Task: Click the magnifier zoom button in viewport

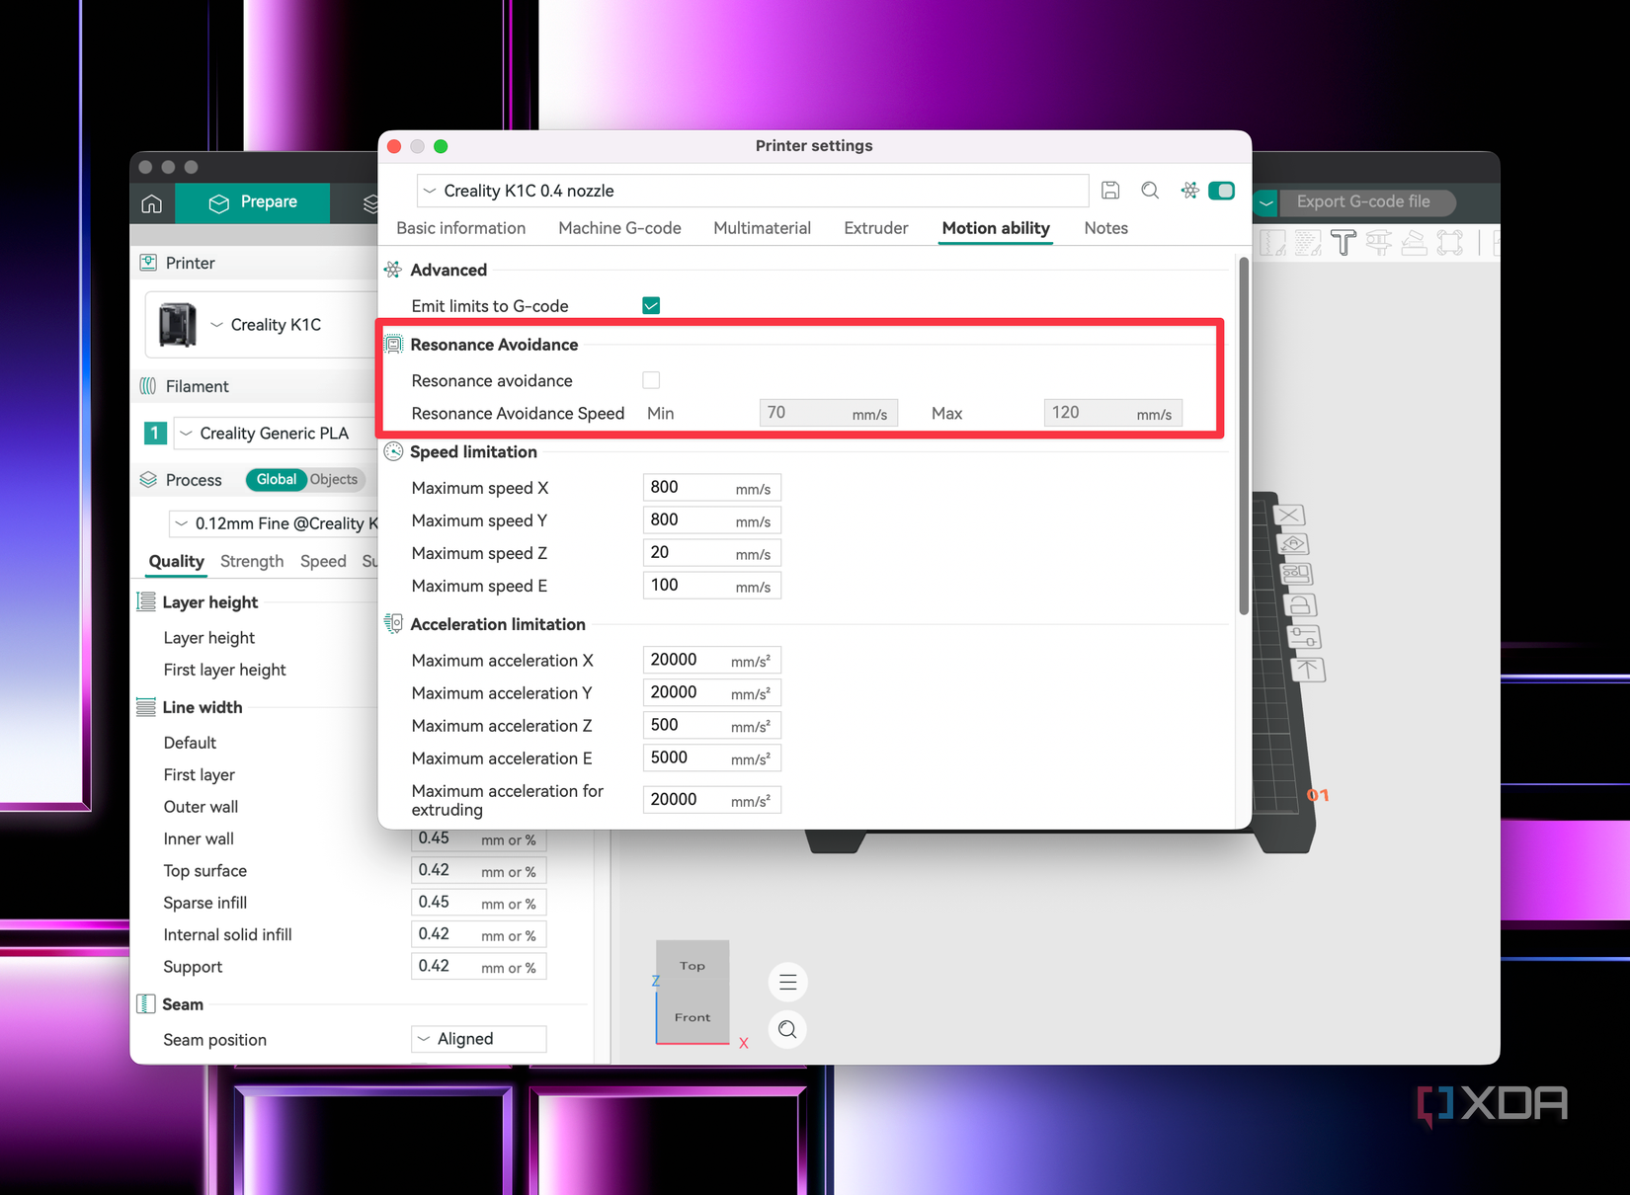Action: click(788, 1030)
